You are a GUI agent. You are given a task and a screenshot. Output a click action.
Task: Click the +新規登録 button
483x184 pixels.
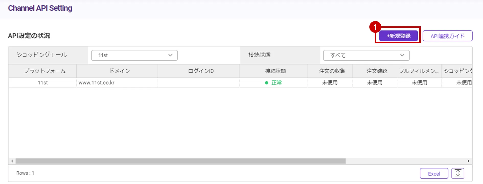pyautogui.click(x=398, y=36)
